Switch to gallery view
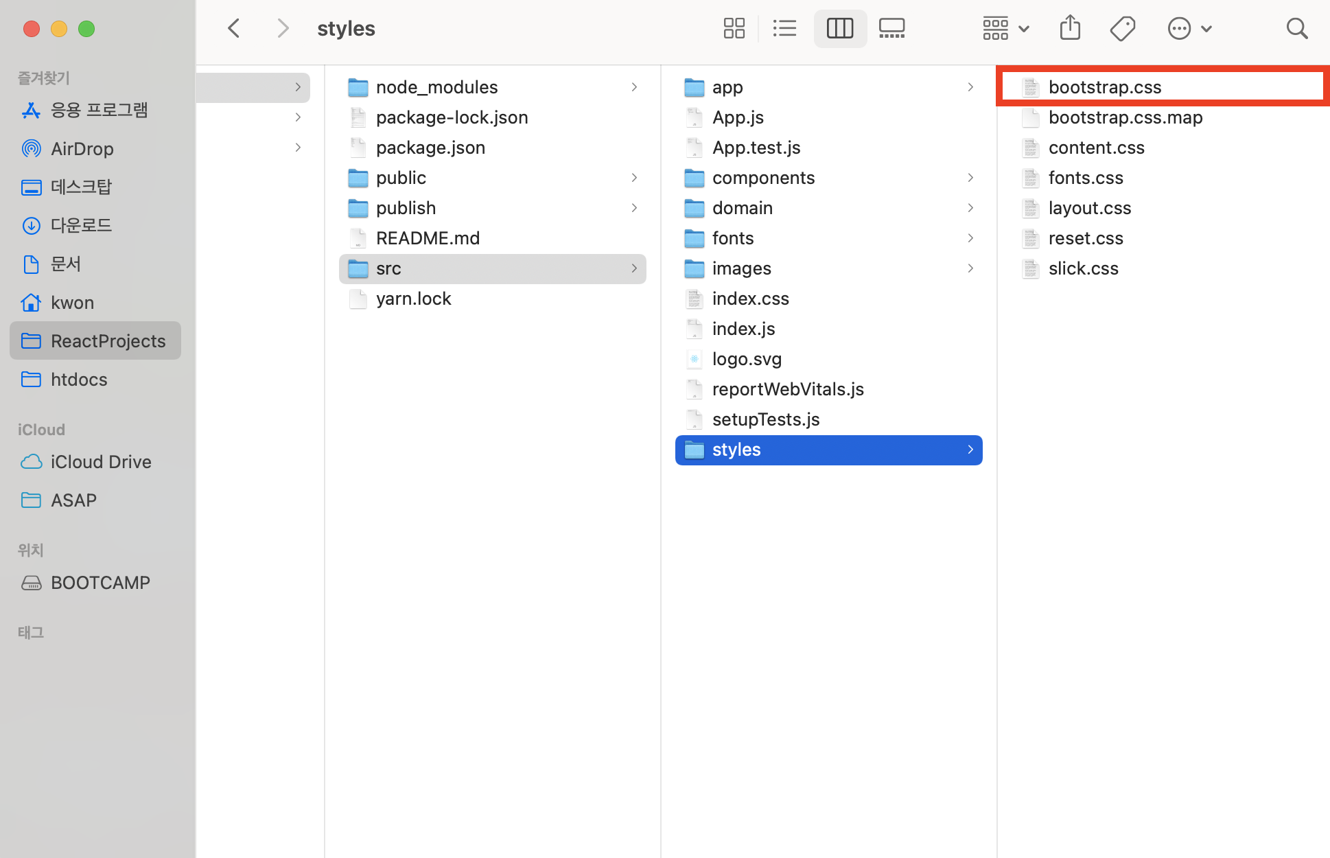The image size is (1330, 858). pos(891,28)
